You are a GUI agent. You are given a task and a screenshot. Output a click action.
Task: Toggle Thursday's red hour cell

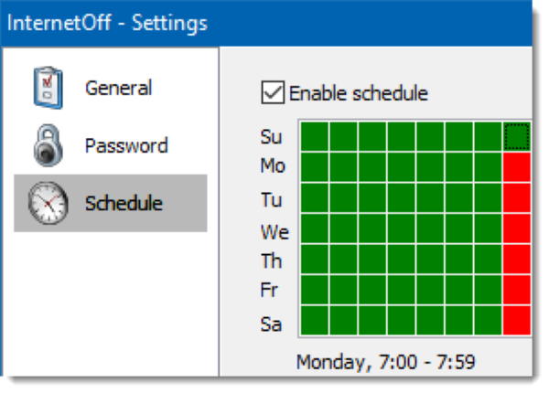pyautogui.click(x=517, y=260)
